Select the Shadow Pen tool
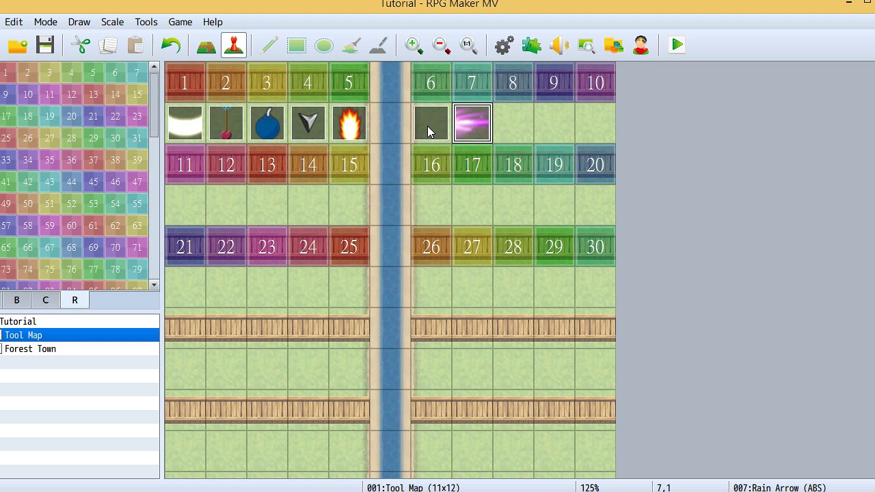875x492 pixels. click(379, 46)
